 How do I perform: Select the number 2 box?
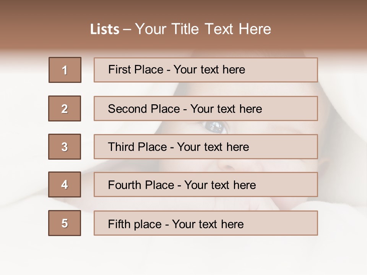pyautogui.click(x=65, y=108)
